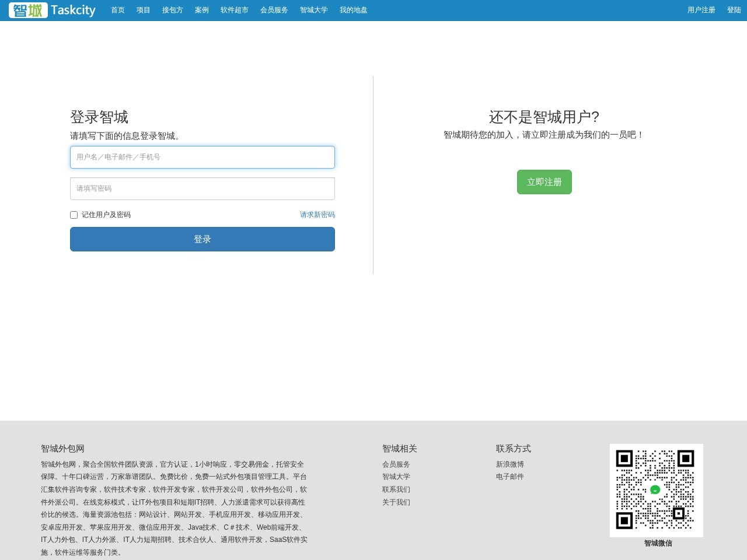
Task: Open the 新浪微博 footer link
Action: [x=510, y=464]
